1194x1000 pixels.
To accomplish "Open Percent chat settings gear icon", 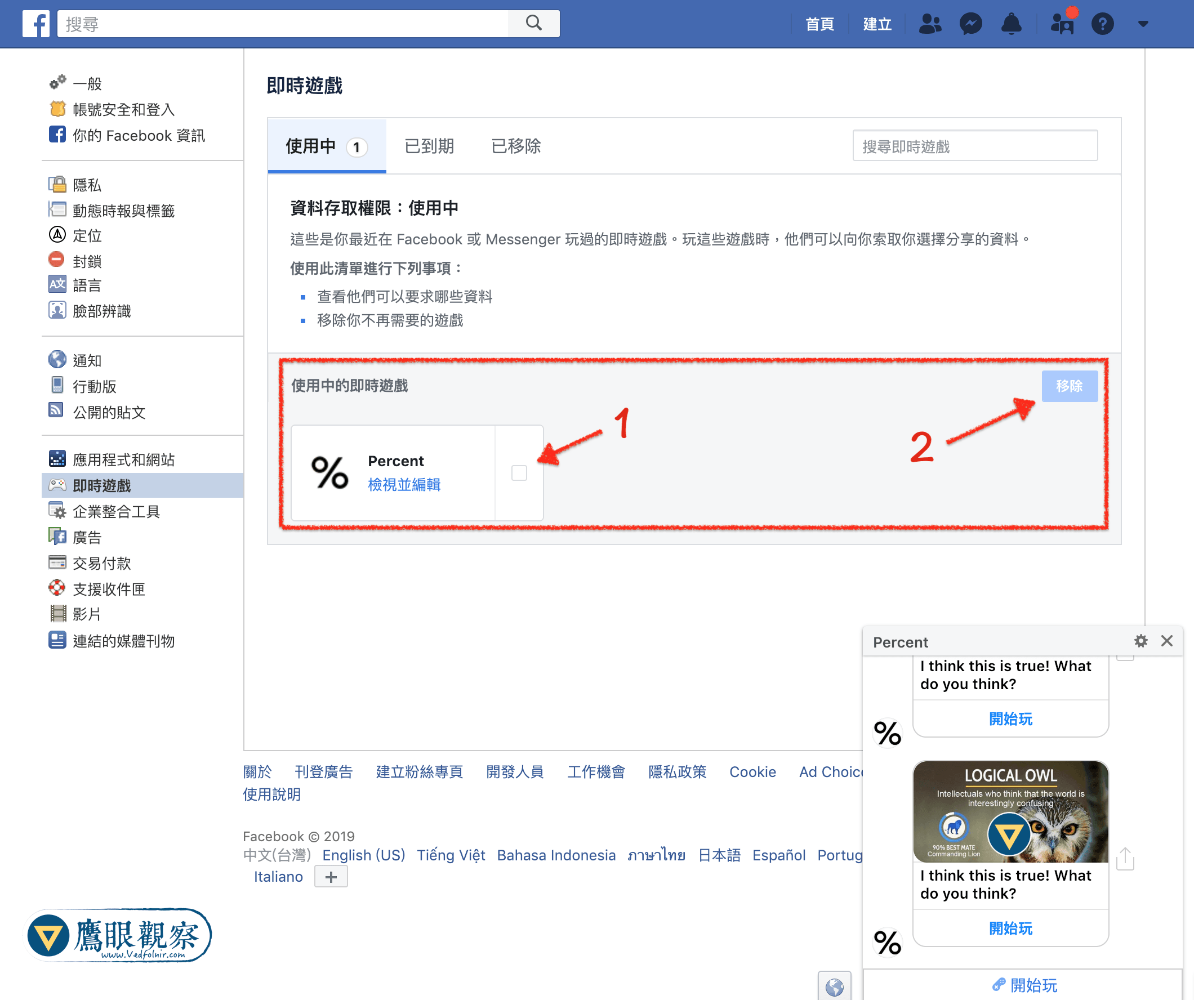I will point(1140,641).
